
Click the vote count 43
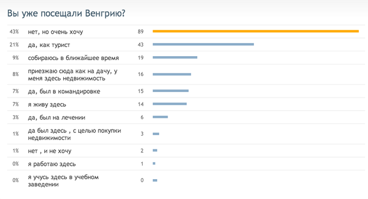[x=140, y=45]
